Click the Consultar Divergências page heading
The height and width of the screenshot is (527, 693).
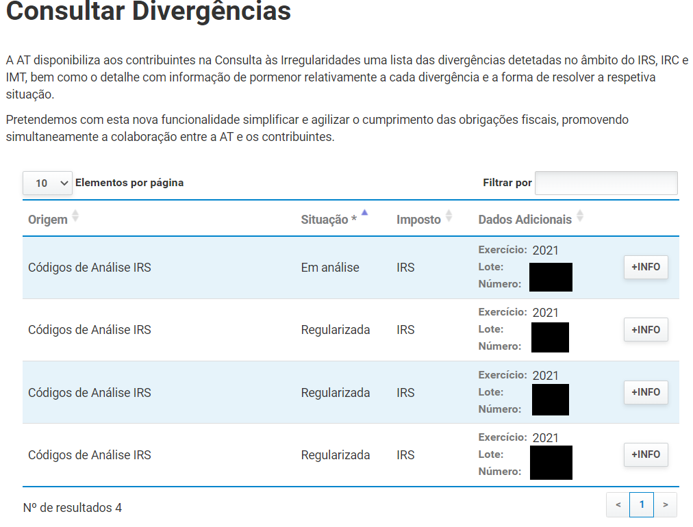(149, 12)
